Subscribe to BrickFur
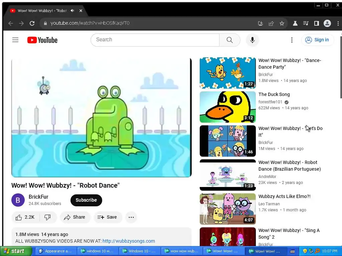Screen dimensions: 342x256 point(86,200)
